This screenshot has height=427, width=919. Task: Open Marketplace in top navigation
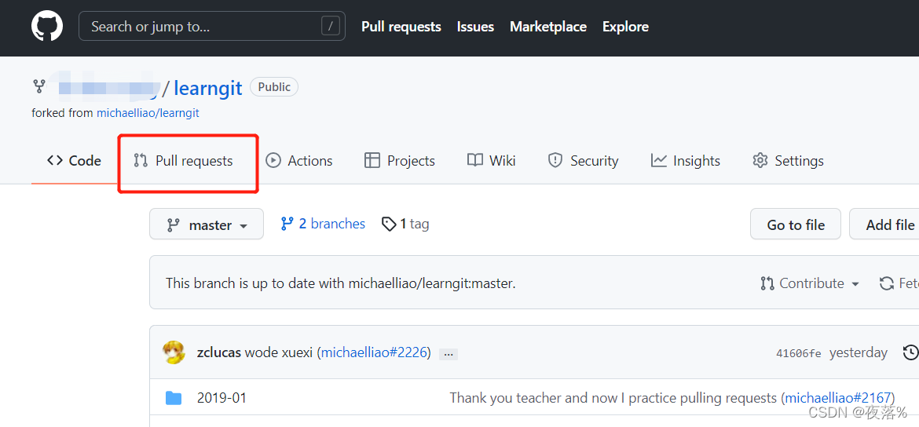[x=548, y=27]
